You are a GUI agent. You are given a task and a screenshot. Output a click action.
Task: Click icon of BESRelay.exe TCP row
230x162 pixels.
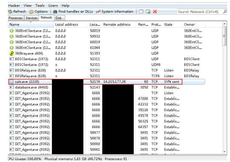[x=12, y=70]
